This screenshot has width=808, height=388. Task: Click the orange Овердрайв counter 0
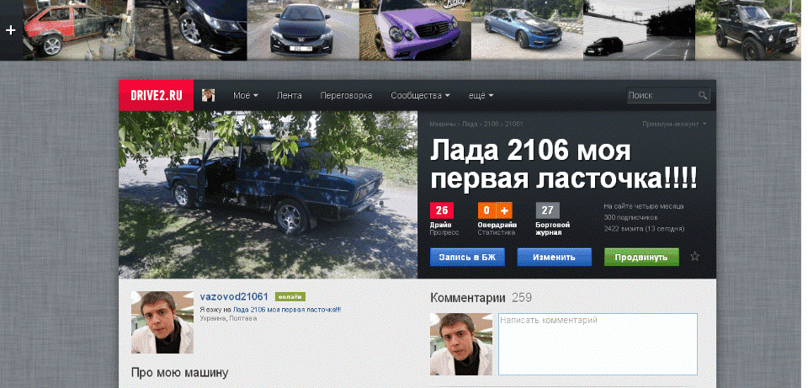click(486, 210)
